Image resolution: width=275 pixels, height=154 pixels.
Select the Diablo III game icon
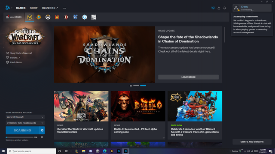(66, 17)
